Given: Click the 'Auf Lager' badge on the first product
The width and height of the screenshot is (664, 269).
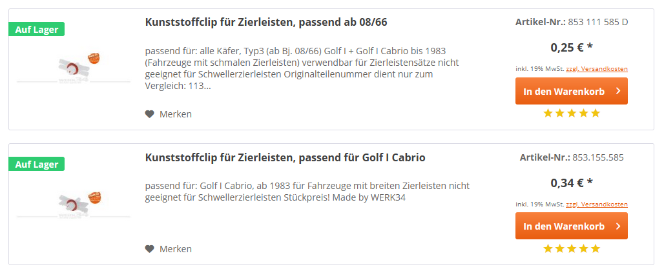Looking at the screenshot, I should click(37, 29).
